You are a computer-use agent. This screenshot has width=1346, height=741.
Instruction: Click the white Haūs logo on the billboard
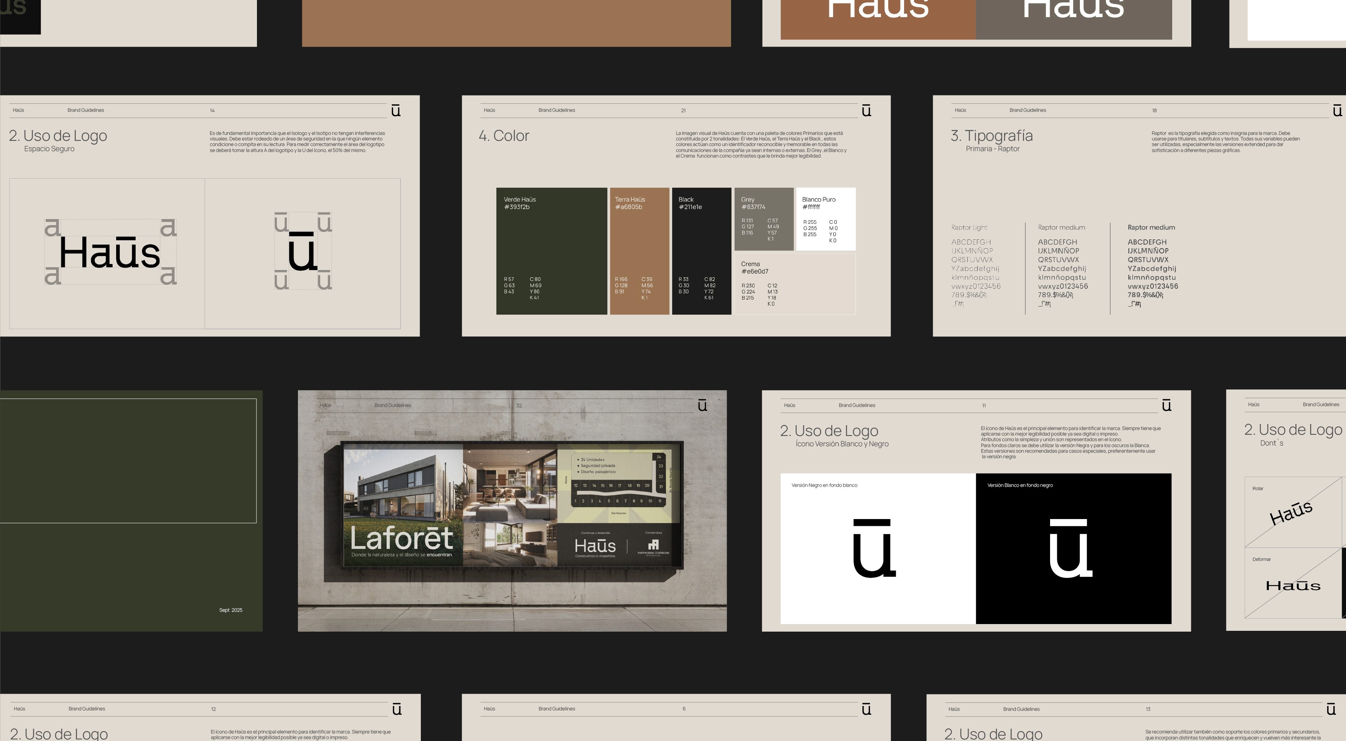click(595, 546)
